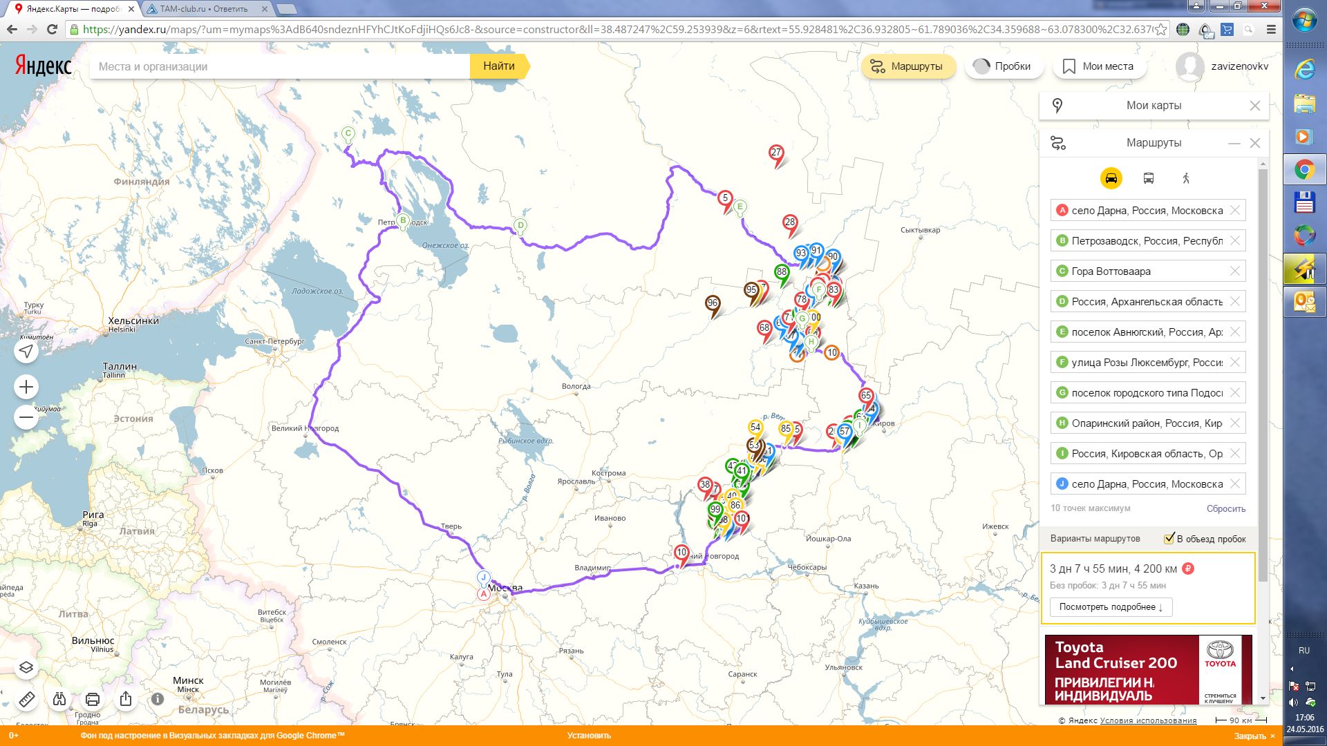Select the ruler distance tool
This screenshot has width=1327, height=746.
pos(26,699)
